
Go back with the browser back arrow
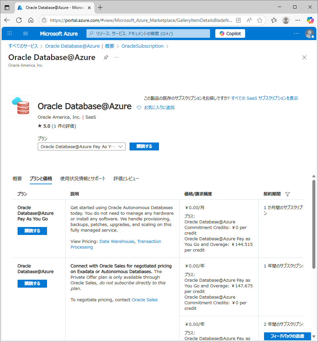click(x=7, y=20)
